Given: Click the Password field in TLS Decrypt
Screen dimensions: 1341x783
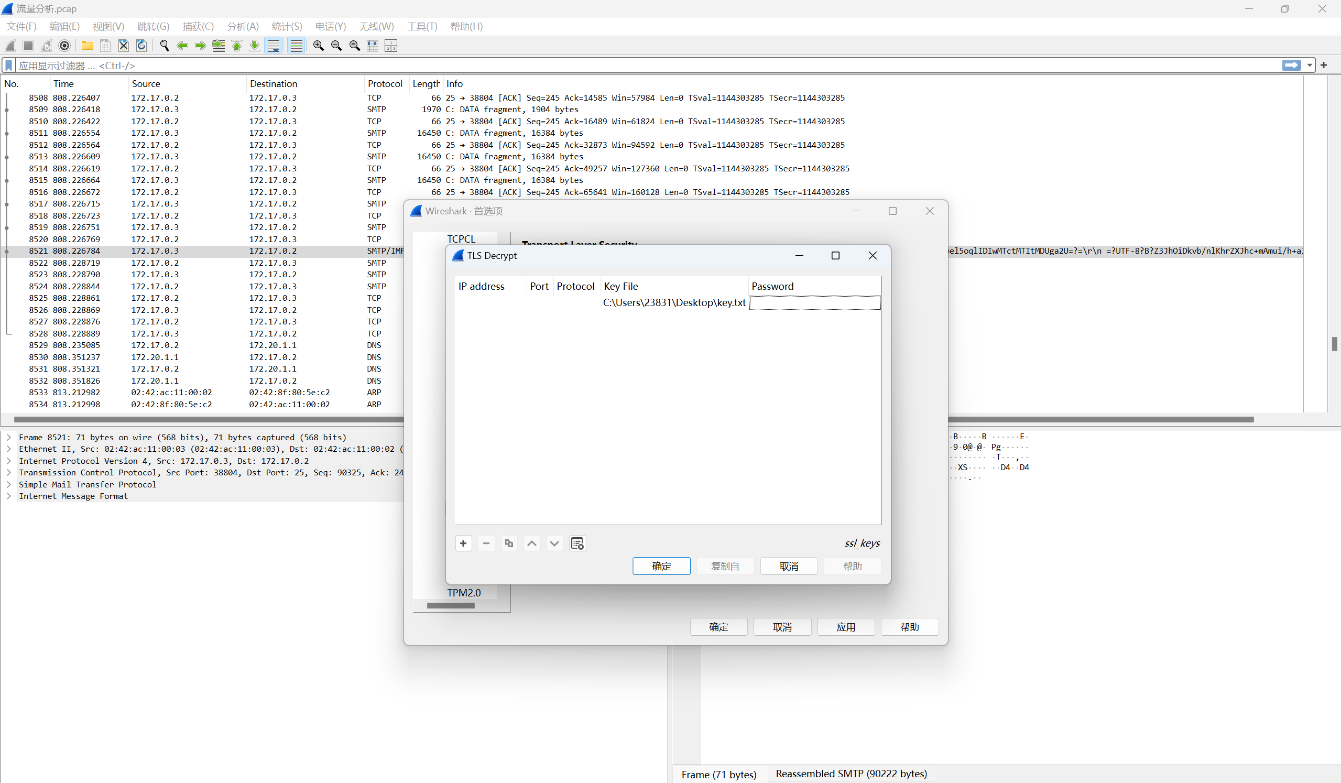Looking at the screenshot, I should 815,303.
